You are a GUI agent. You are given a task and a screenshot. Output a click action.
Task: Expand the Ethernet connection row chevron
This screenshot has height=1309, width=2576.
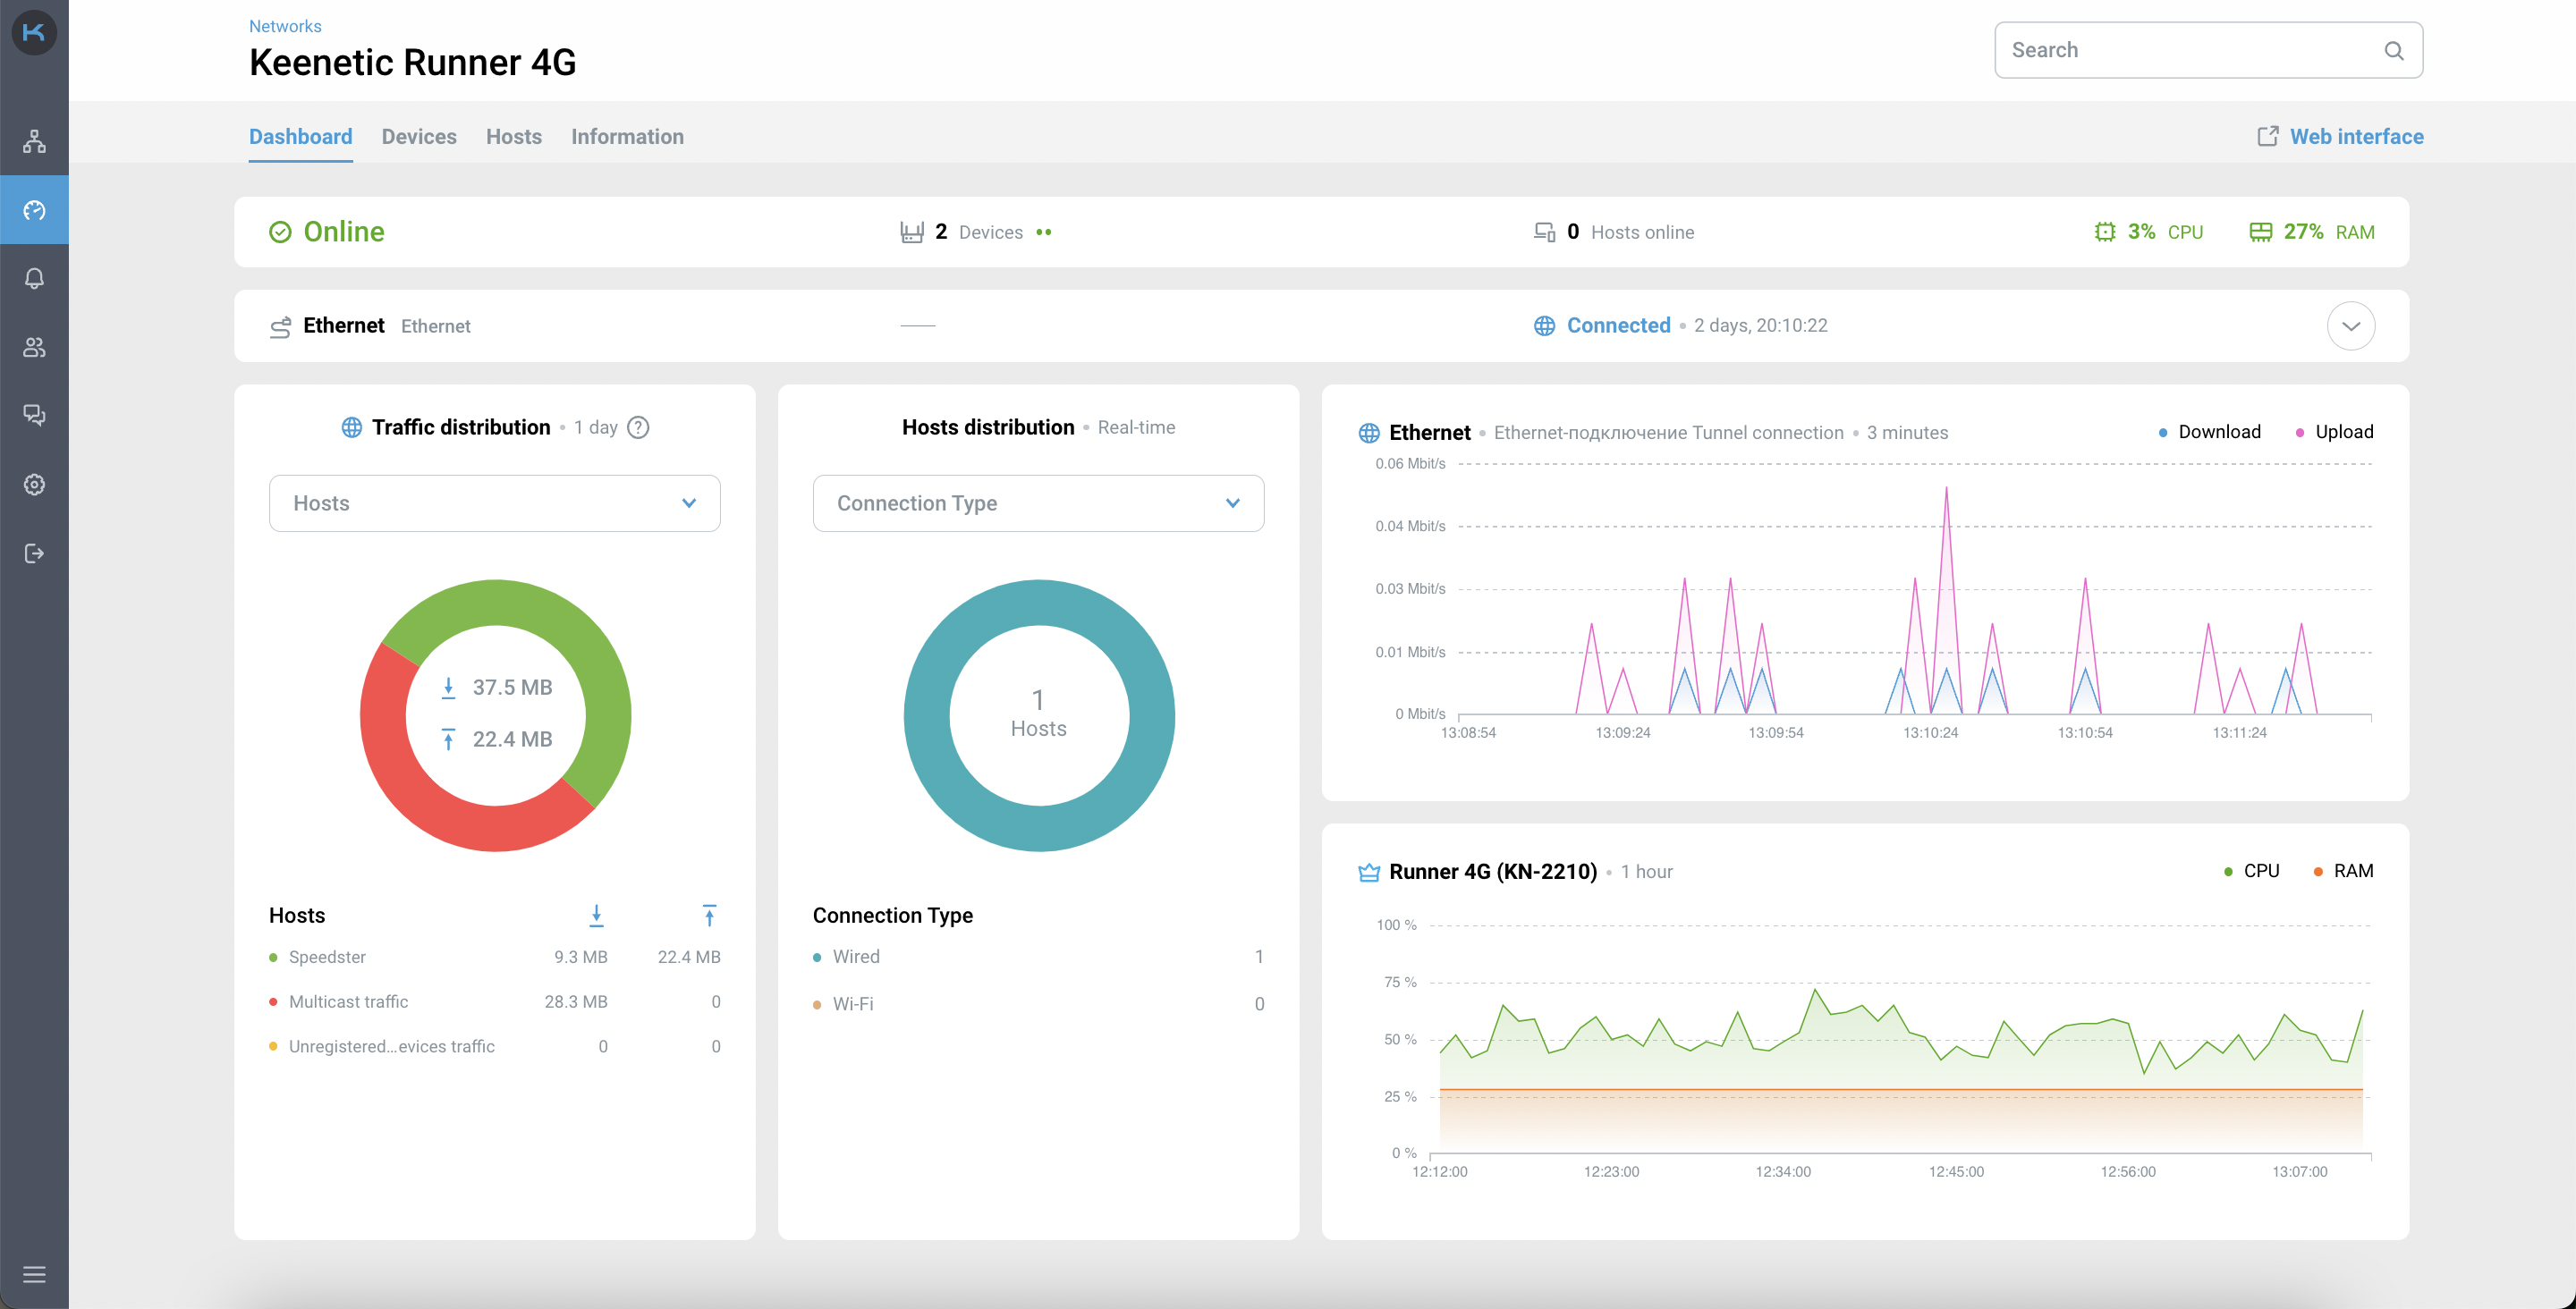tap(2350, 326)
